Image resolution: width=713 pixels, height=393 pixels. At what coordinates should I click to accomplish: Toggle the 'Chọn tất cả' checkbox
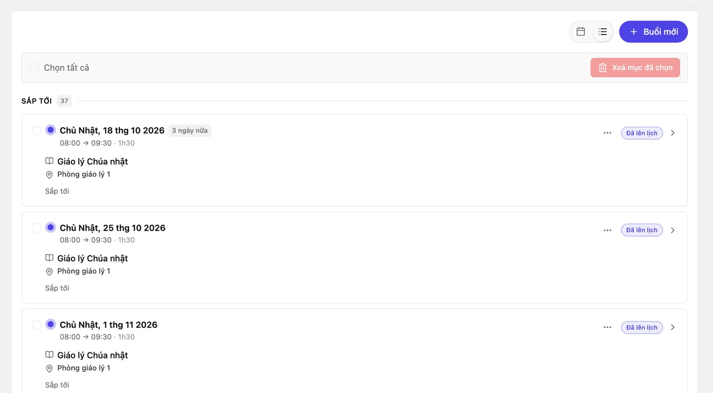(x=34, y=68)
